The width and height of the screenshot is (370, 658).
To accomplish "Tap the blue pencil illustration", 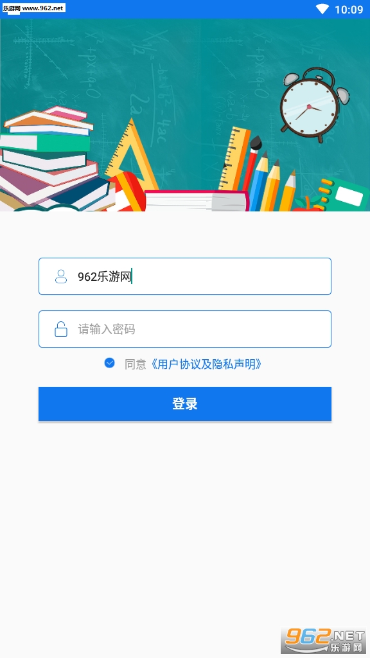I will (258, 182).
